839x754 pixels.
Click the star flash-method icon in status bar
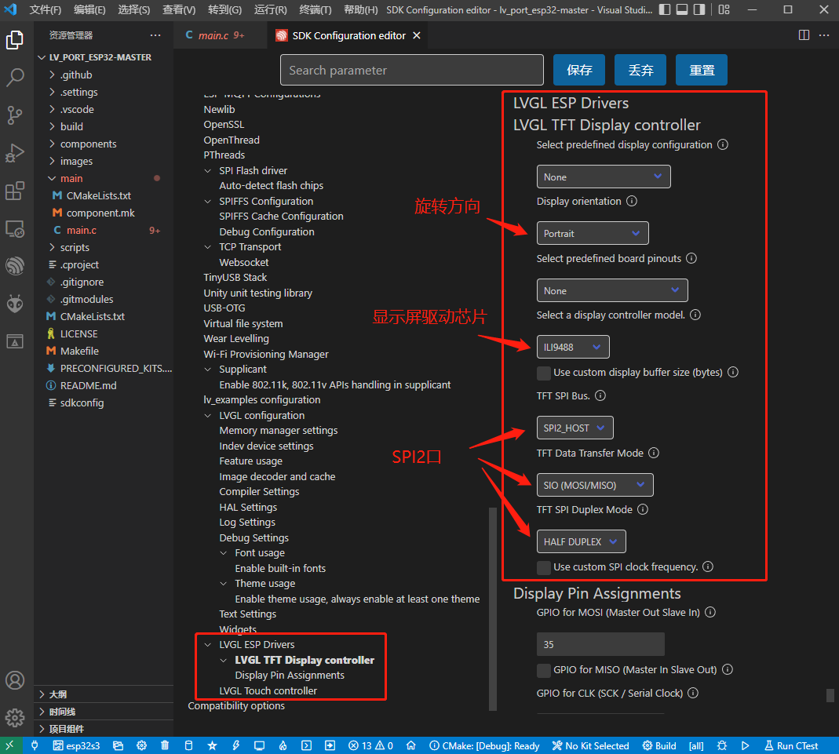pyautogui.click(x=213, y=745)
